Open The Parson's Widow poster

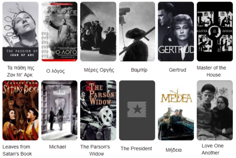(x=98, y=110)
